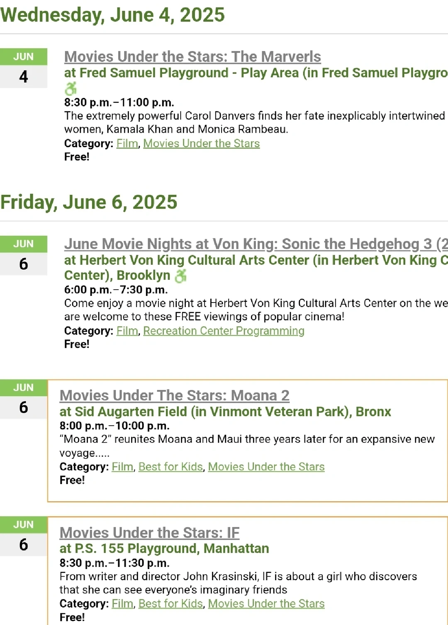Click Herbert Von King Cultural Arts Center location
Screen dimensions: 448x625
click(256, 260)
